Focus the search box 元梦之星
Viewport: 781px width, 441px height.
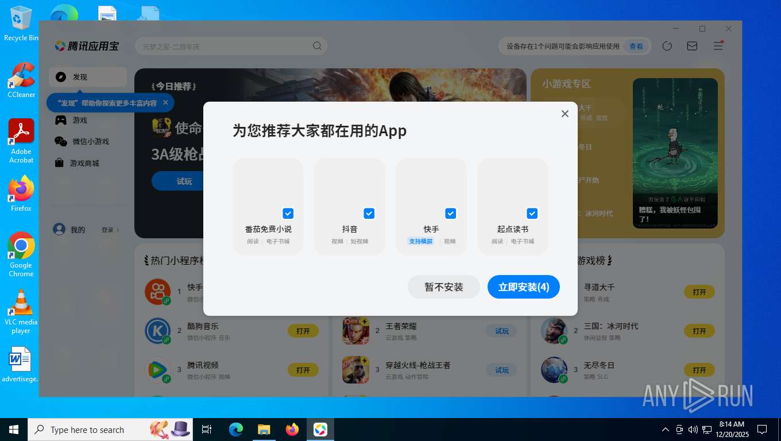(x=231, y=46)
